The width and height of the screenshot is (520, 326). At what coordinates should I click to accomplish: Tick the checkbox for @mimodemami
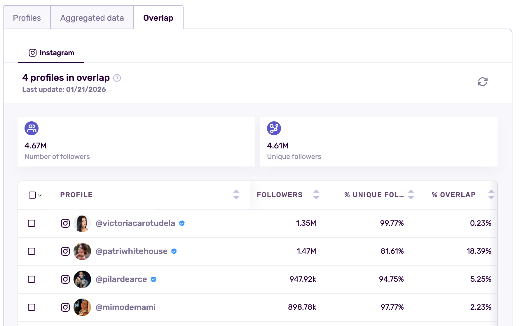(32, 307)
